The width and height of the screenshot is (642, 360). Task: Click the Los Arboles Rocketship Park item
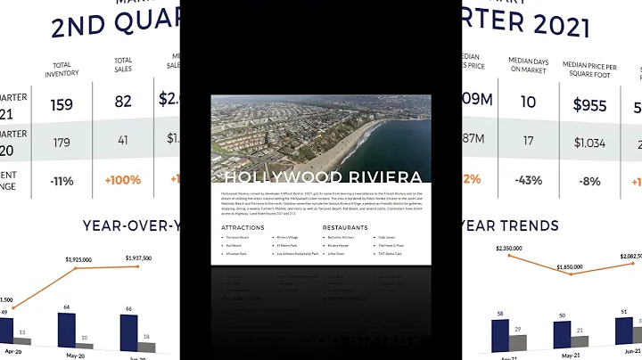298,254
